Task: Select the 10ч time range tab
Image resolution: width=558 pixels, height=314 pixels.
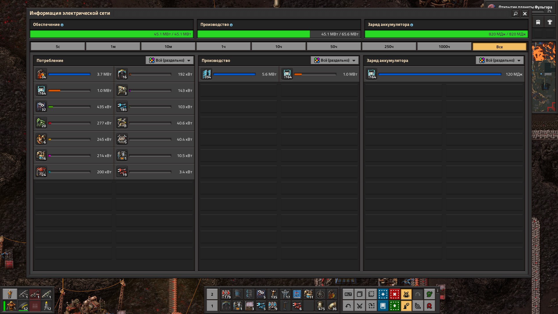Action: coord(279,47)
